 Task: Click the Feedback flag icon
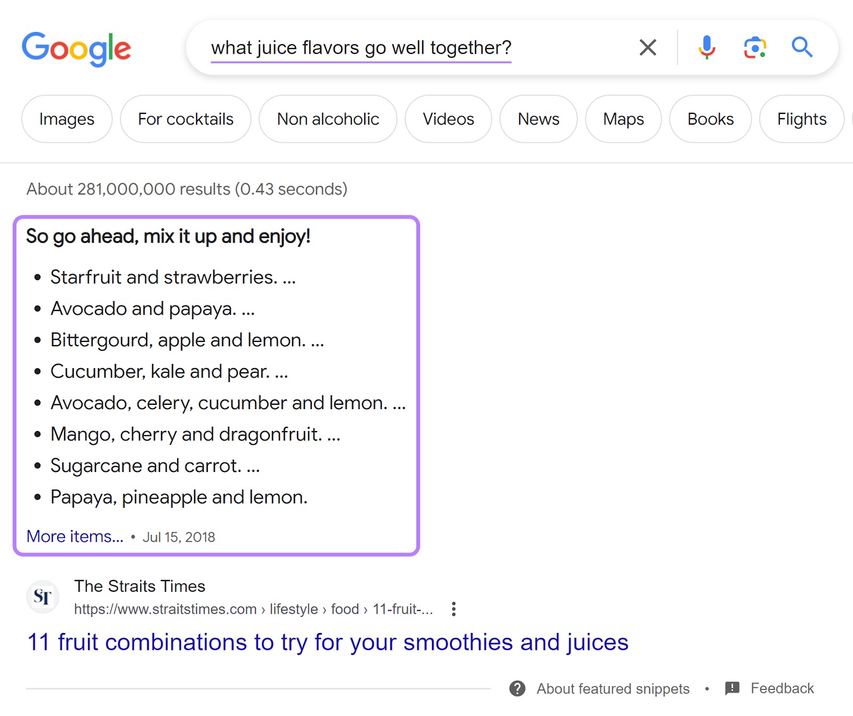733,688
